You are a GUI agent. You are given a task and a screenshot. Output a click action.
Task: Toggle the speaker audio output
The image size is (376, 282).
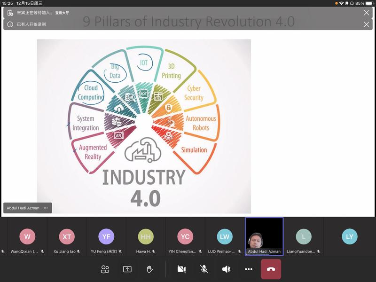[x=226, y=269]
